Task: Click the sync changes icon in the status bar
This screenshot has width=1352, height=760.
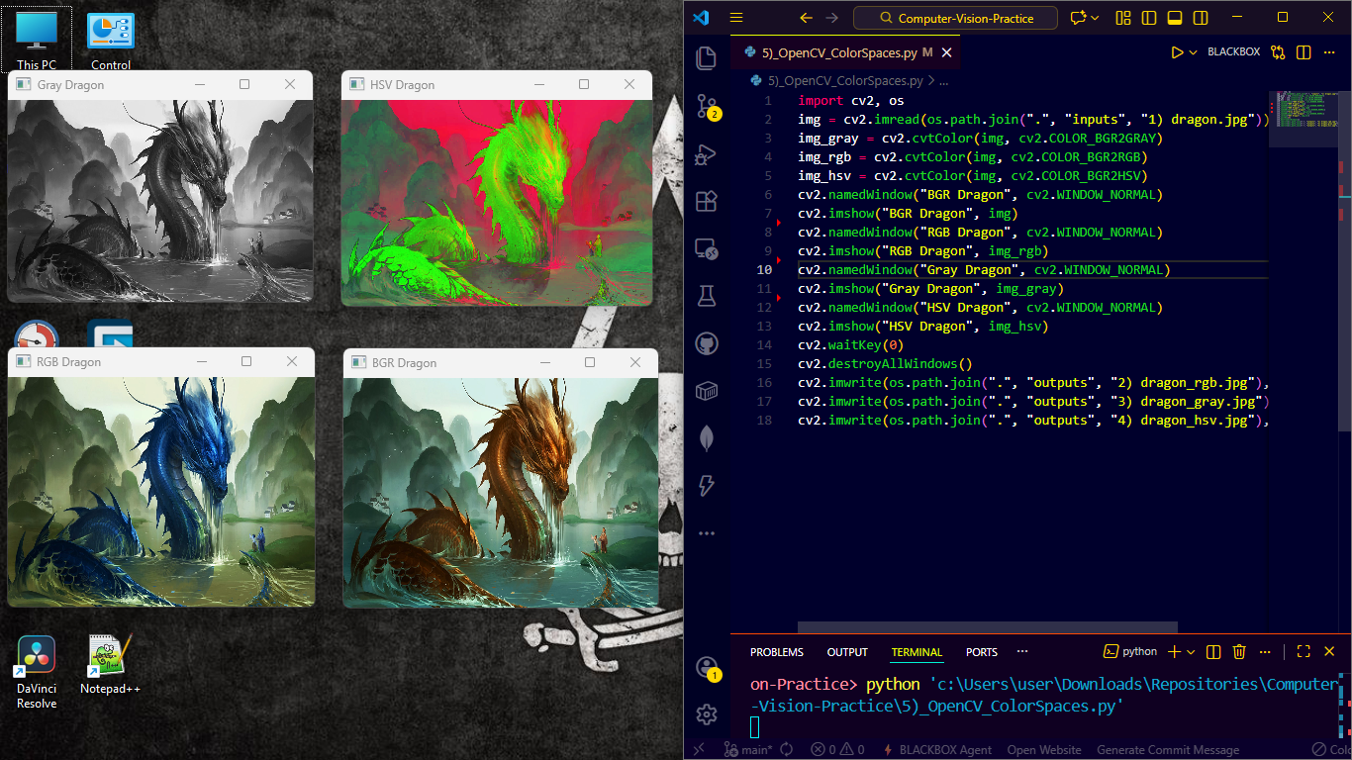Action: pyautogui.click(x=787, y=750)
